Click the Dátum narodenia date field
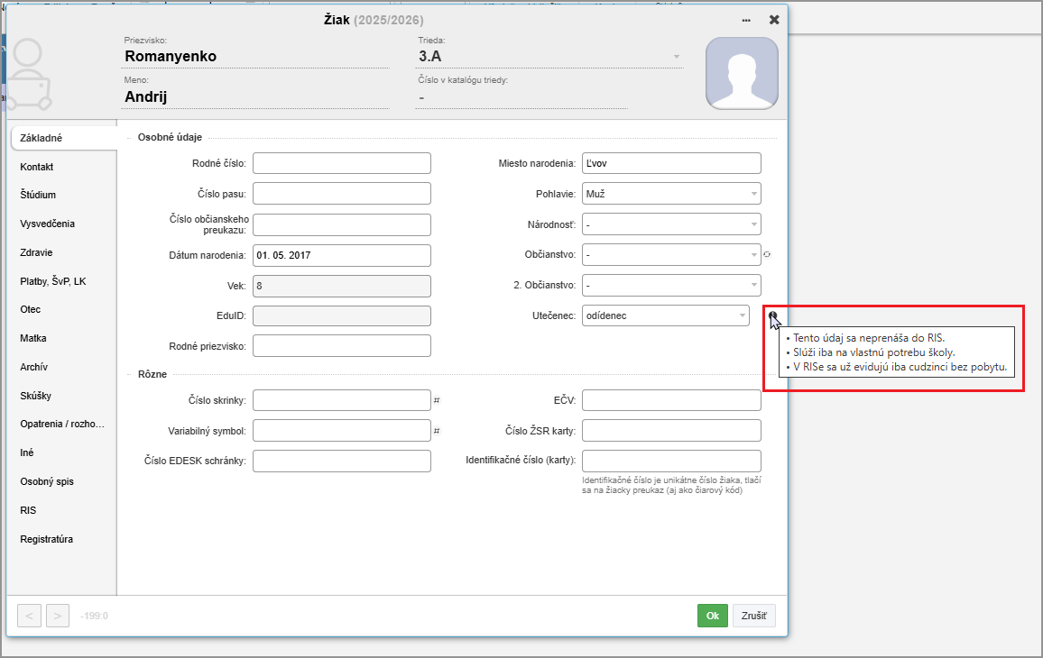1043x658 pixels. click(342, 255)
